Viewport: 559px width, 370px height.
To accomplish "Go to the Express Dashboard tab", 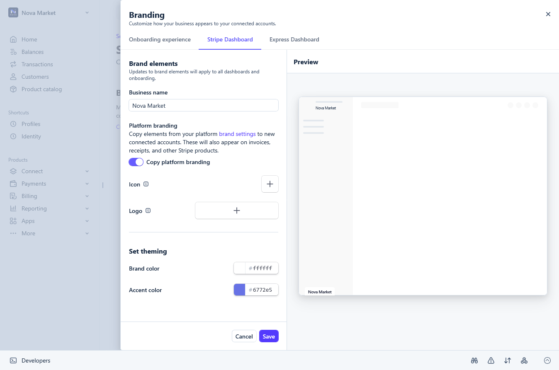I will click(x=294, y=40).
